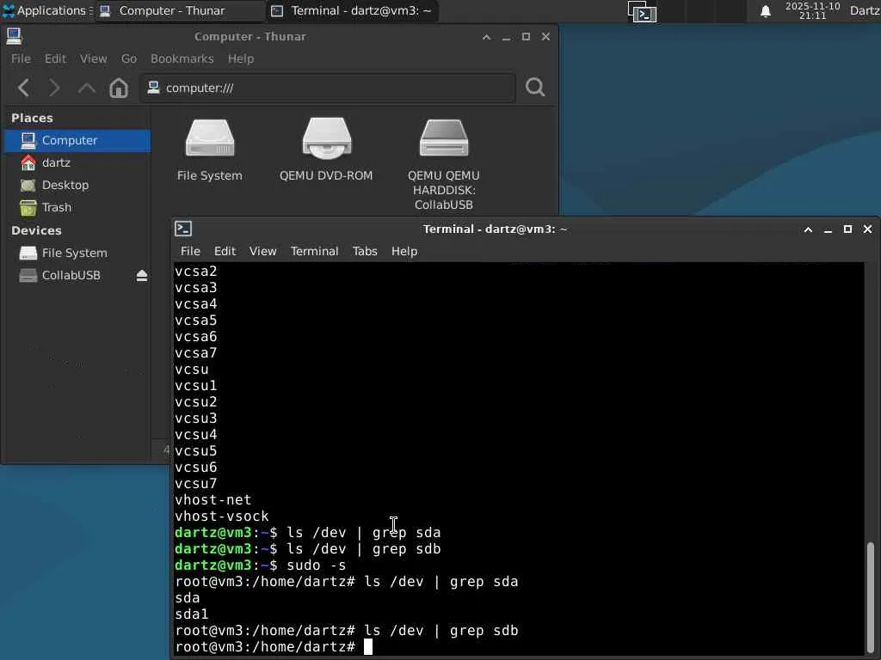Click the 'vhost-net' output line
The width and height of the screenshot is (881, 660).
click(213, 499)
